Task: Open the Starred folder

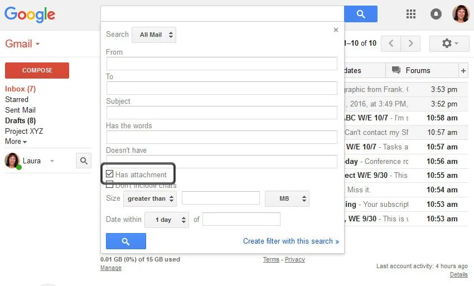Action: pyautogui.click(x=17, y=99)
